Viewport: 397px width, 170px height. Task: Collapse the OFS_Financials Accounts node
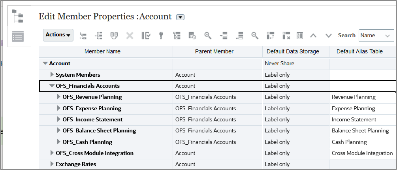pyautogui.click(x=52, y=86)
